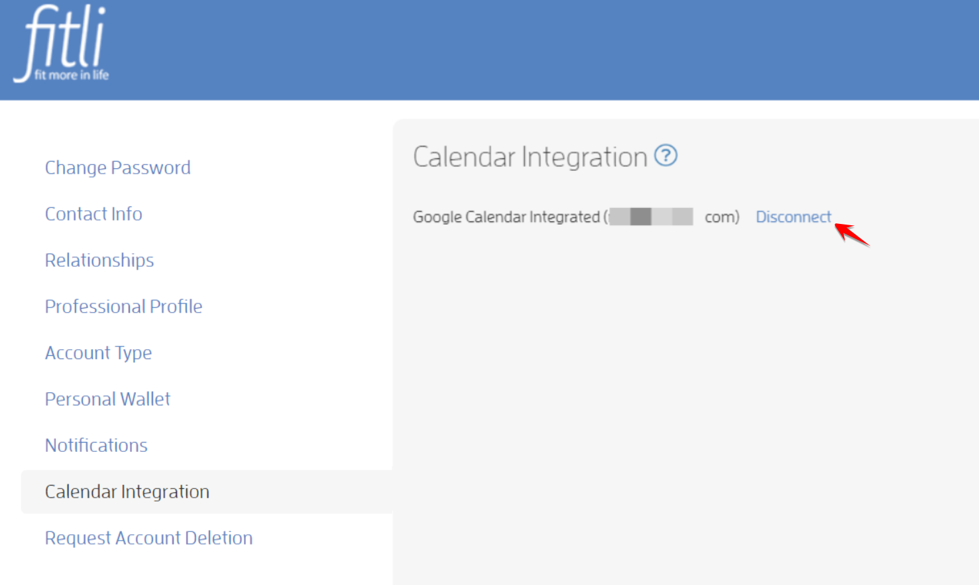
Task: Open the Calendar Integration help question-mark icon
Action: 665,156
